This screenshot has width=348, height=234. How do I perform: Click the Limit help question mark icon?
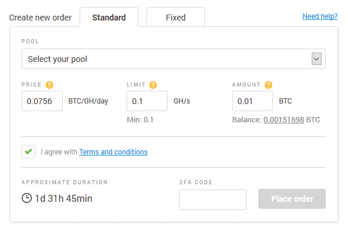pos(153,85)
